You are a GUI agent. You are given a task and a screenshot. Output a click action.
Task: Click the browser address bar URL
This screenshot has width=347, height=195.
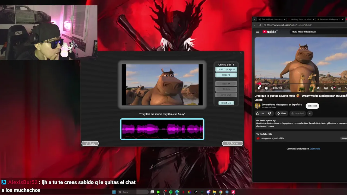tap(289, 25)
